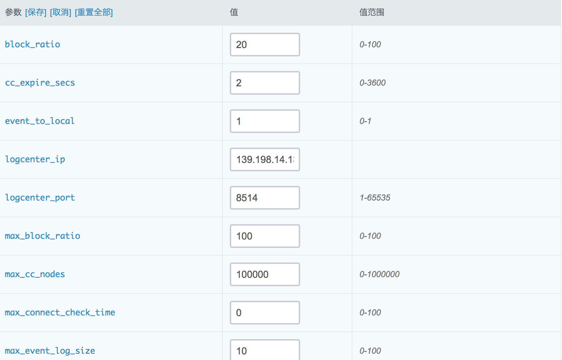Select the max_block_ratio parameter link
Viewport: 562px width, 360px height.
[42, 236]
